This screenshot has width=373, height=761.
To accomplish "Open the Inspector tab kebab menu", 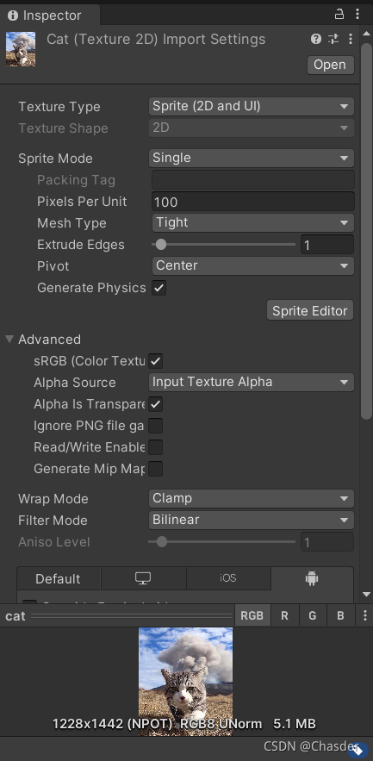I will pos(357,14).
